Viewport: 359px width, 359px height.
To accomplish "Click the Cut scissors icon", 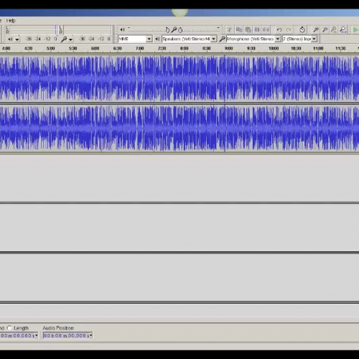I will pyautogui.click(x=229, y=29).
